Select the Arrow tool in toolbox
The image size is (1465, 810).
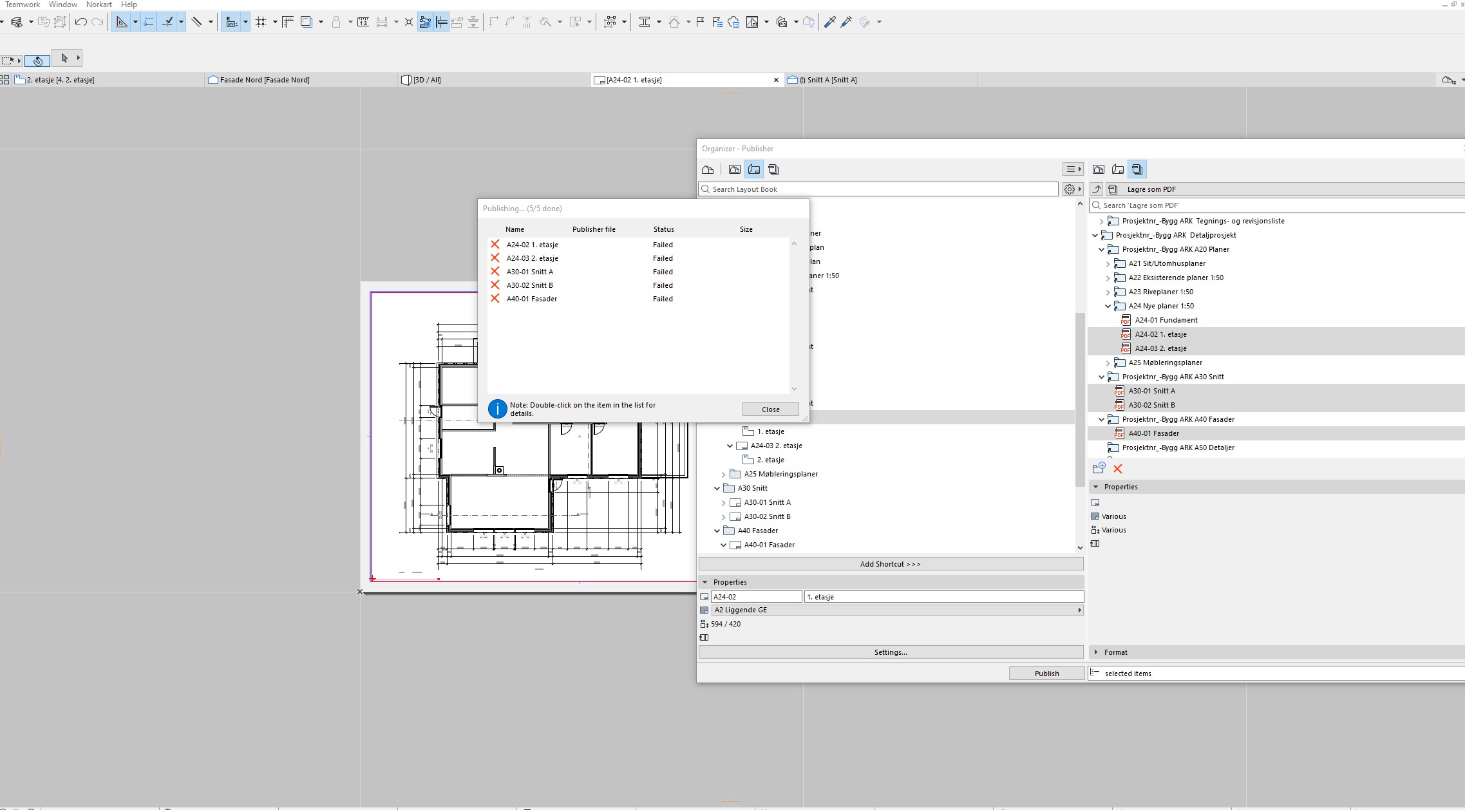tap(64, 58)
